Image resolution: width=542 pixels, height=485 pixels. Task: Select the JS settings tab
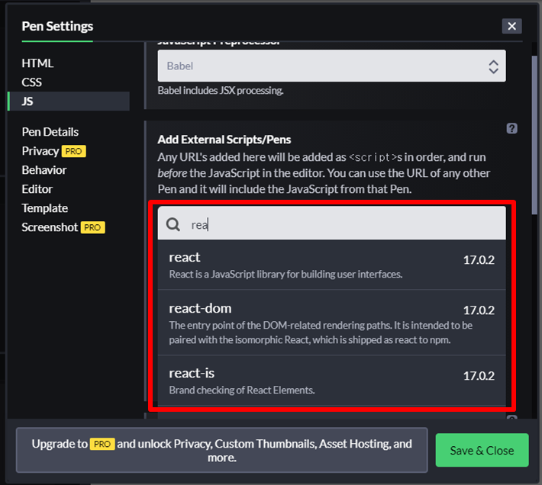coord(69,101)
